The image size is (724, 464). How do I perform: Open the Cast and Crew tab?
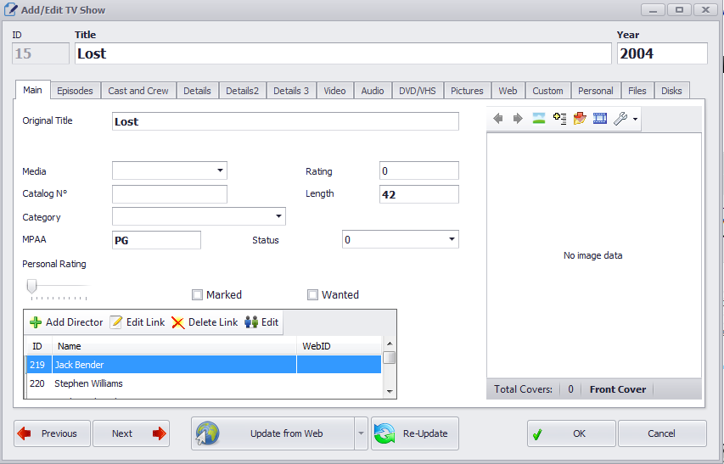(x=138, y=91)
